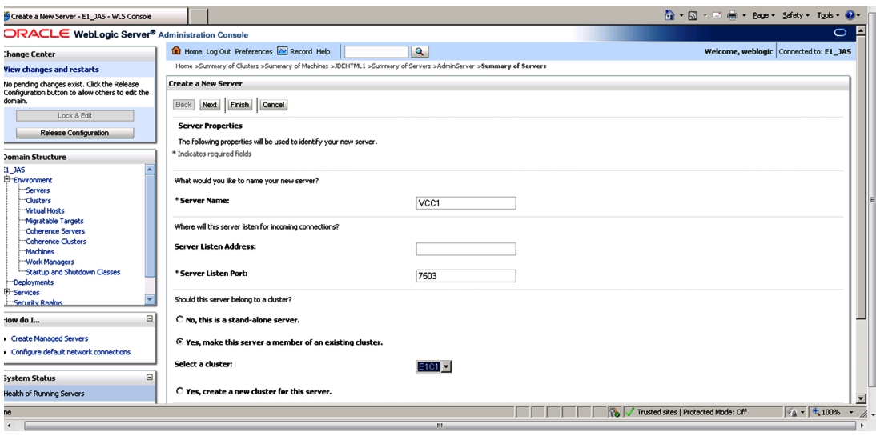Click the Oracle oval logo icon
Image resolution: width=876 pixels, height=448 pixels.
tap(840, 33)
